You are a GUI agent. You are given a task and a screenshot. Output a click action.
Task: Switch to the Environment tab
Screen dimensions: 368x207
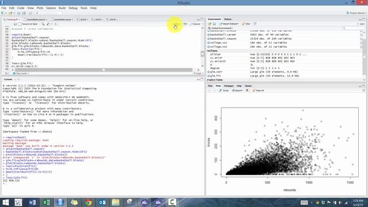(214, 19)
